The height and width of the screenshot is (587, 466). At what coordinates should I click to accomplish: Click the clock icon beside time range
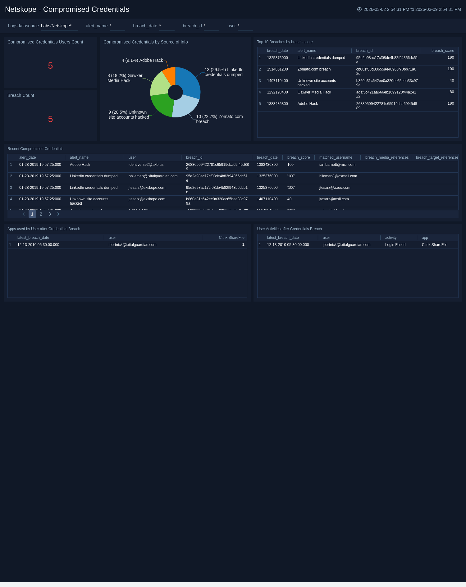359,9
